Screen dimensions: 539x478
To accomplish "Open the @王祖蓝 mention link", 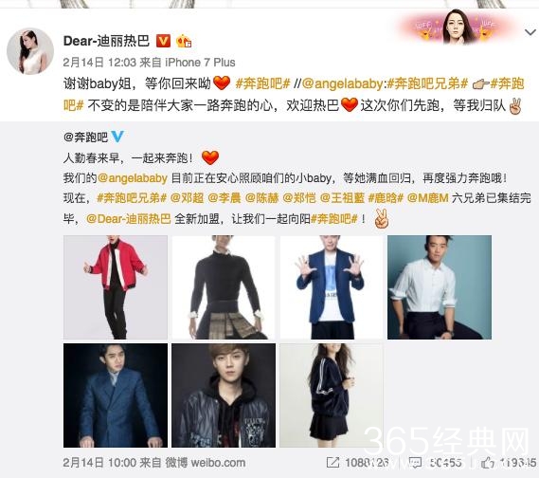I will click(342, 198).
